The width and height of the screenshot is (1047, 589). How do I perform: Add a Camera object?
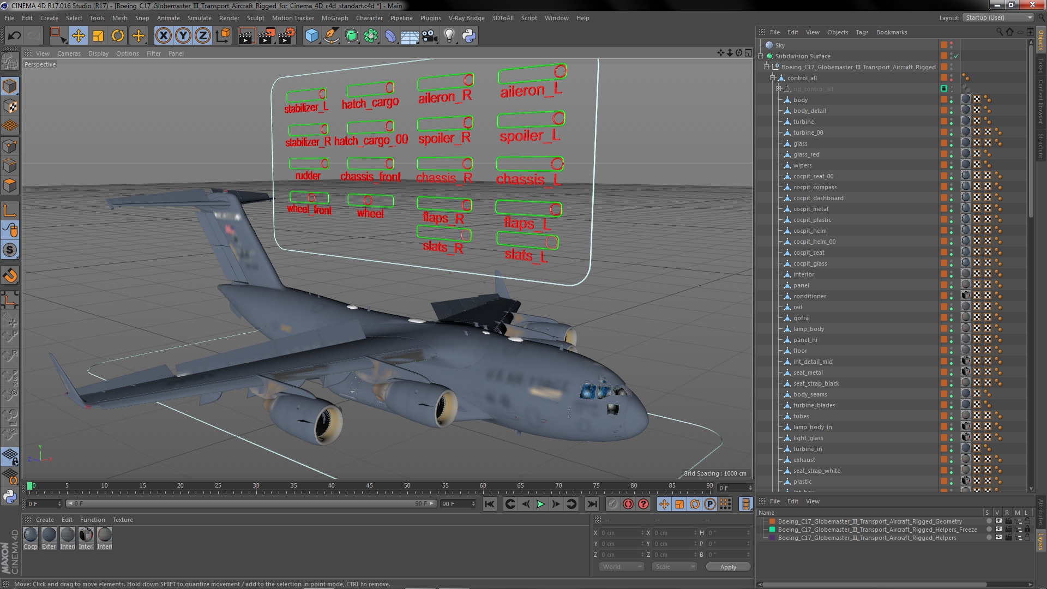[430, 36]
